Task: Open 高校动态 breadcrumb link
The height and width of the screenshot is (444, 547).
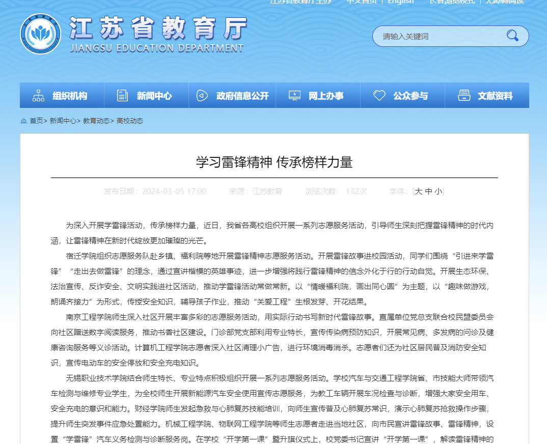Action: (x=130, y=121)
